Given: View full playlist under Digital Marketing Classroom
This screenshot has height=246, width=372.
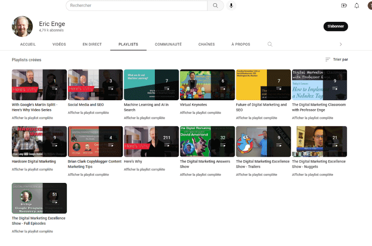Looking at the screenshot, I should [x=312, y=118].
